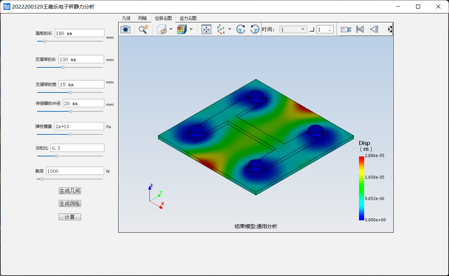Click the legend value 9.652e-06
This screenshot has height=276, width=449.
click(x=375, y=199)
